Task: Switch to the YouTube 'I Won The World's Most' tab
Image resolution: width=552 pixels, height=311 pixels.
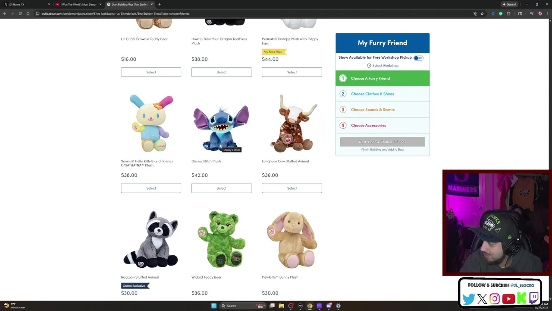Action: pos(78,4)
